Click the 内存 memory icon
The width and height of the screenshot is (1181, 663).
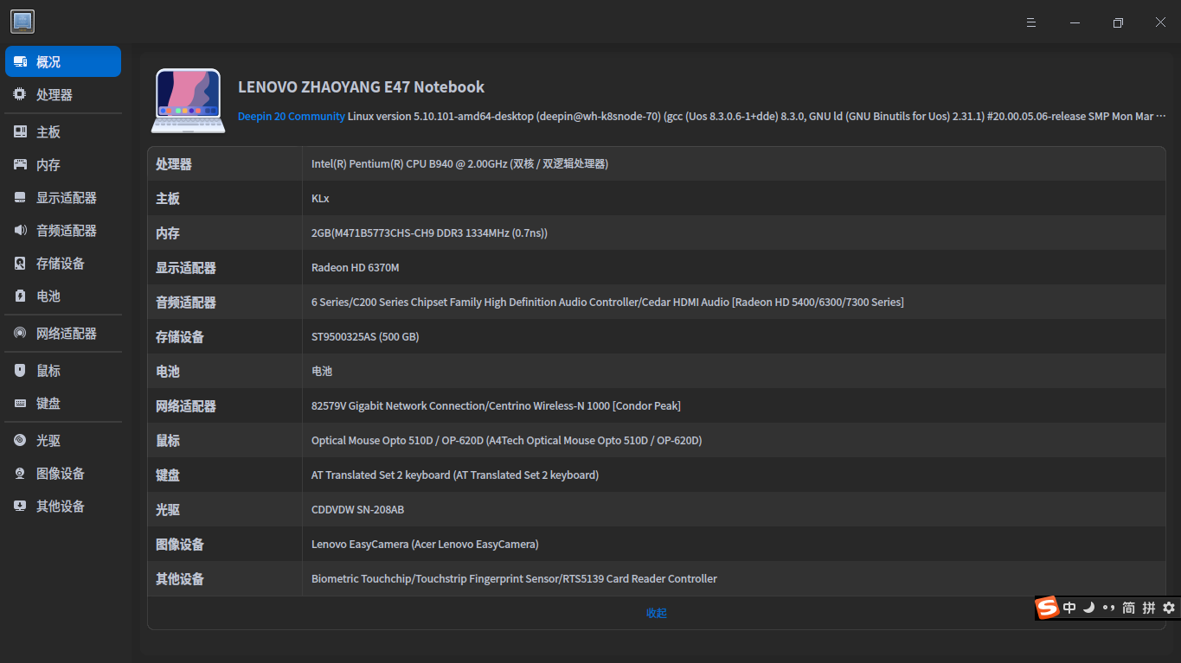[x=20, y=165]
